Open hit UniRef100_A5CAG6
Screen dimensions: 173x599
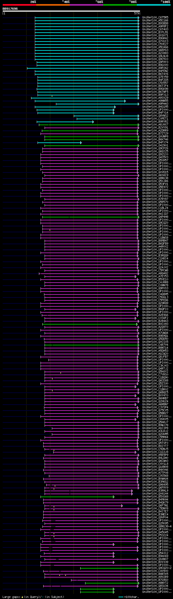click(155, 47)
